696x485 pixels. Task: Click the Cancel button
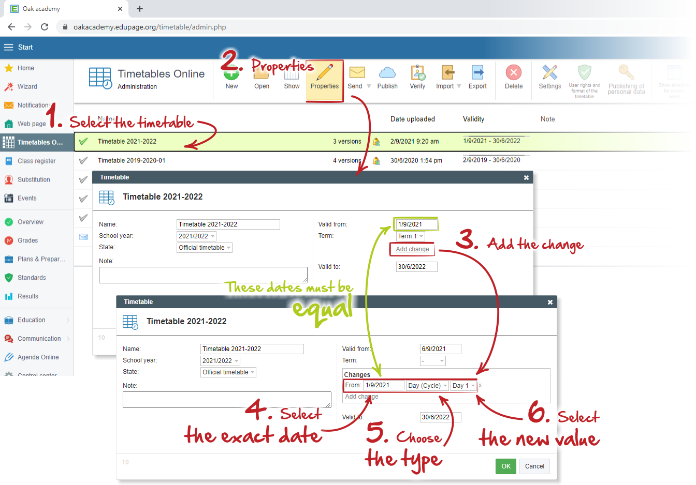pyautogui.click(x=534, y=466)
